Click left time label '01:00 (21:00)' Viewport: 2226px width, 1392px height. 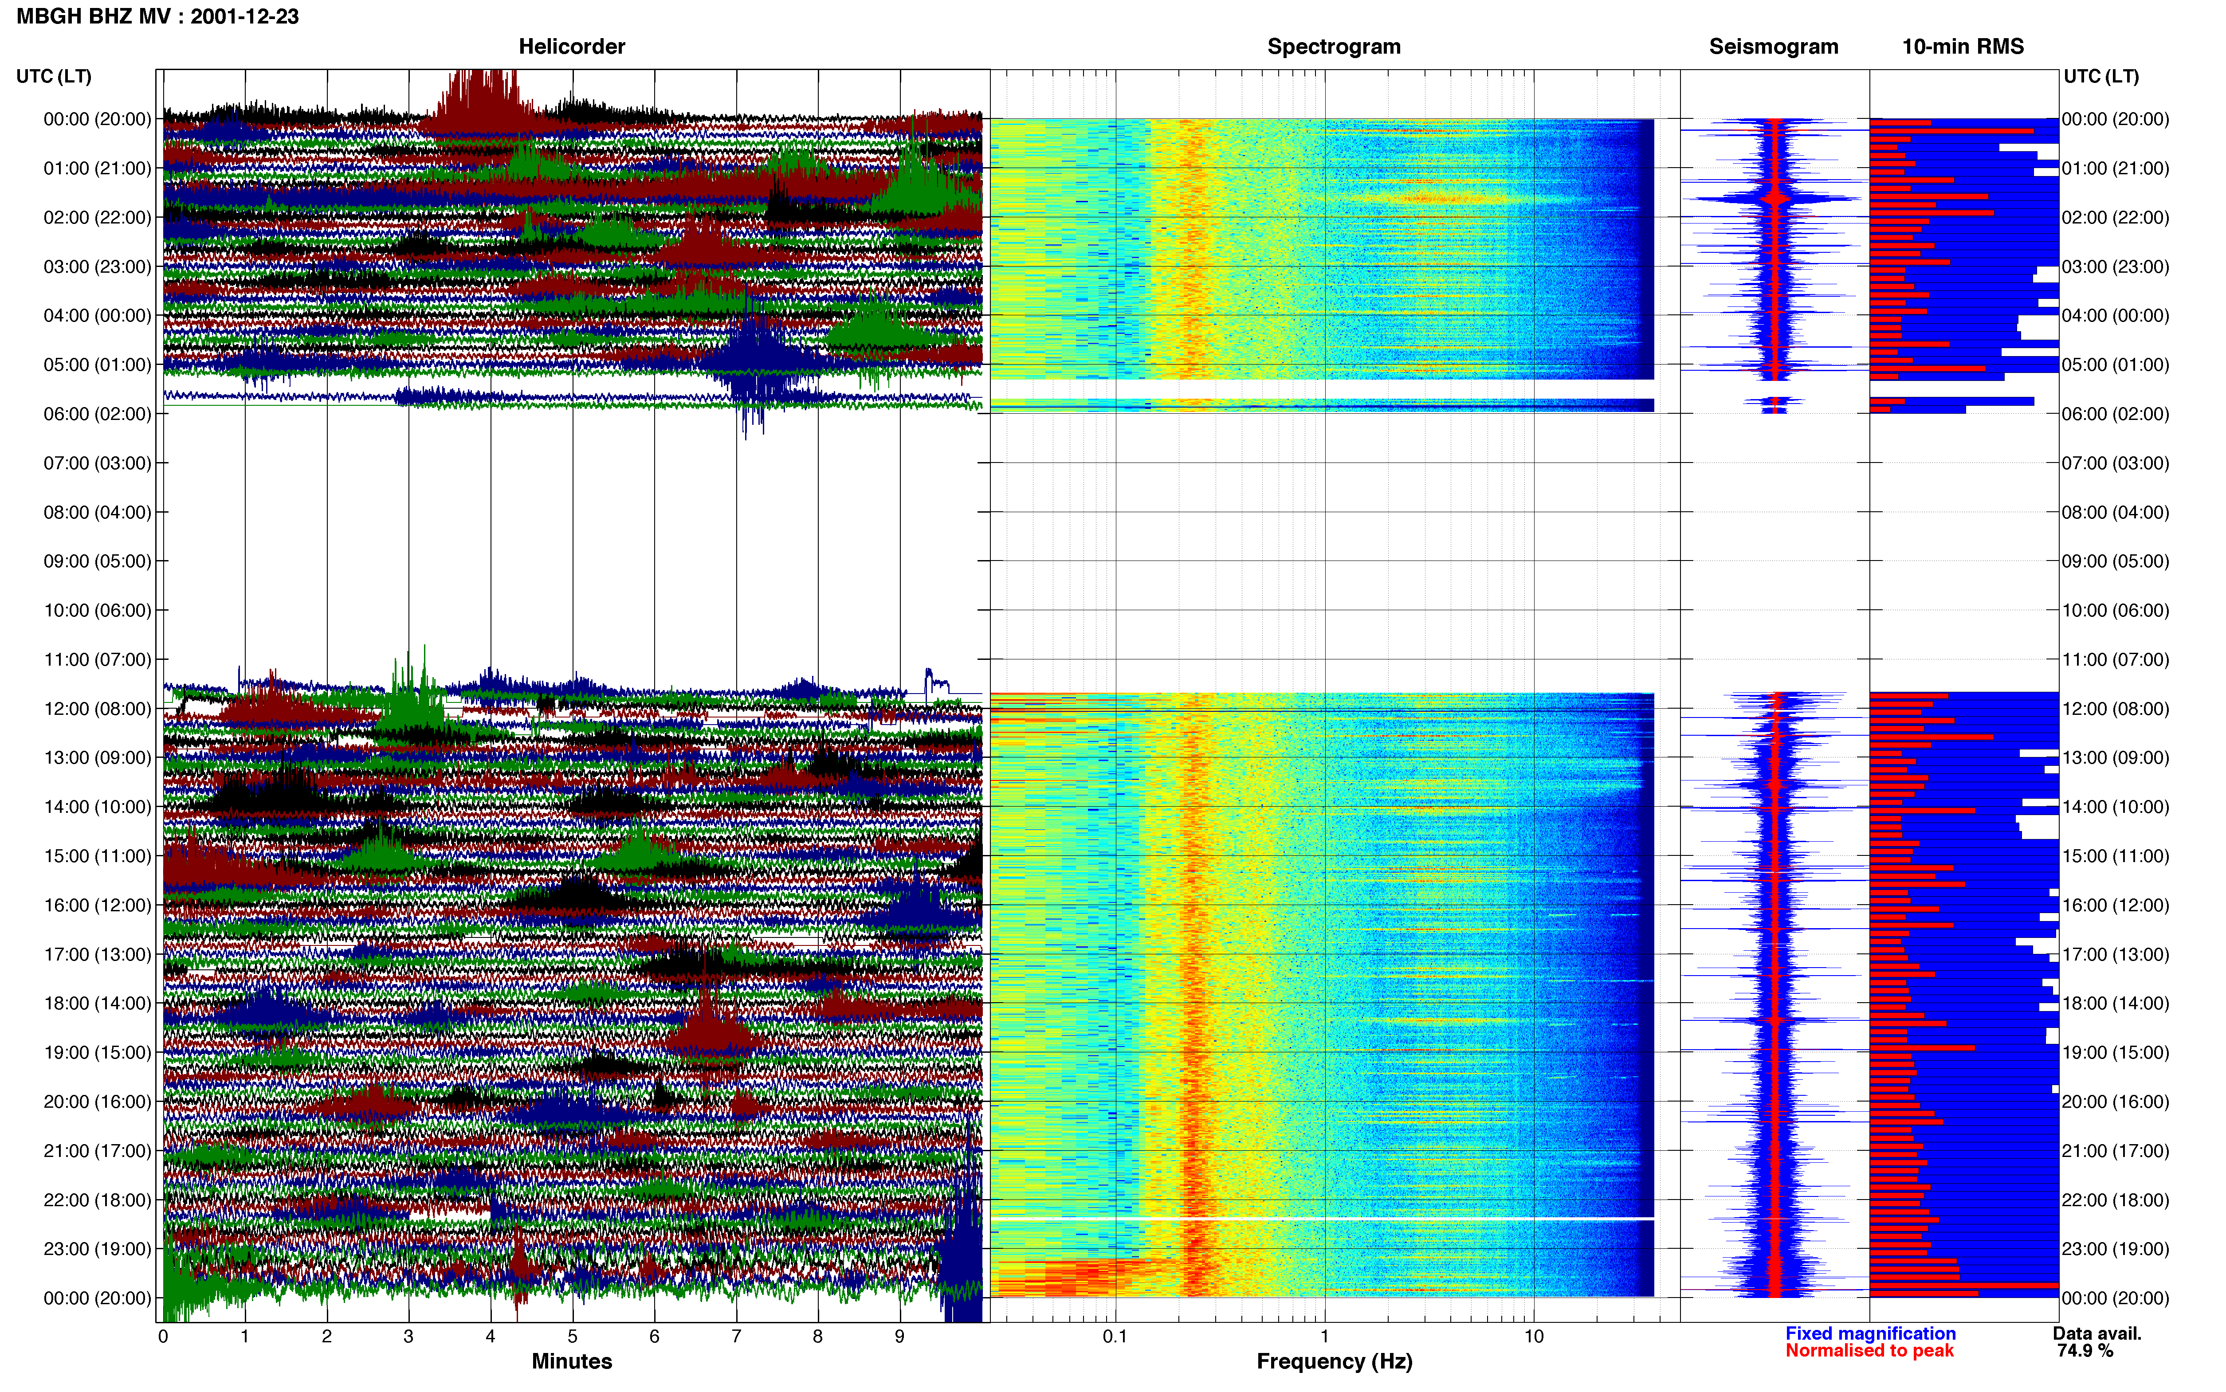[98, 168]
